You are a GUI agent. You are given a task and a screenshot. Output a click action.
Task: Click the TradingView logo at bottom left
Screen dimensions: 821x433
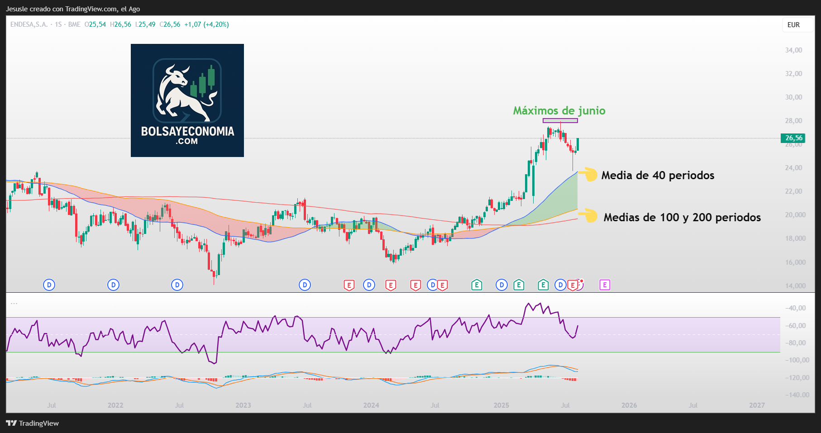point(32,423)
